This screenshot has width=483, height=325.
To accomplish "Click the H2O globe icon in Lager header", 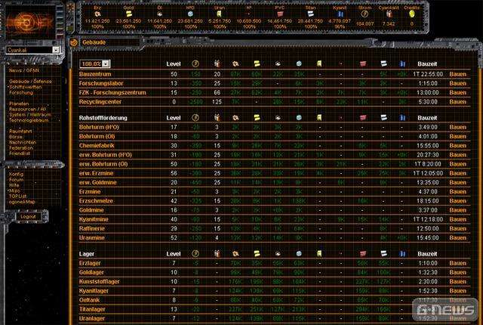I will (299, 253).
